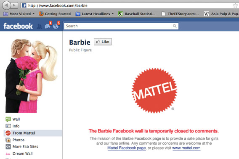The height and width of the screenshot is (159, 239).
Task: Click the browser back arrow button
Action: pyautogui.click(x=6, y=5)
